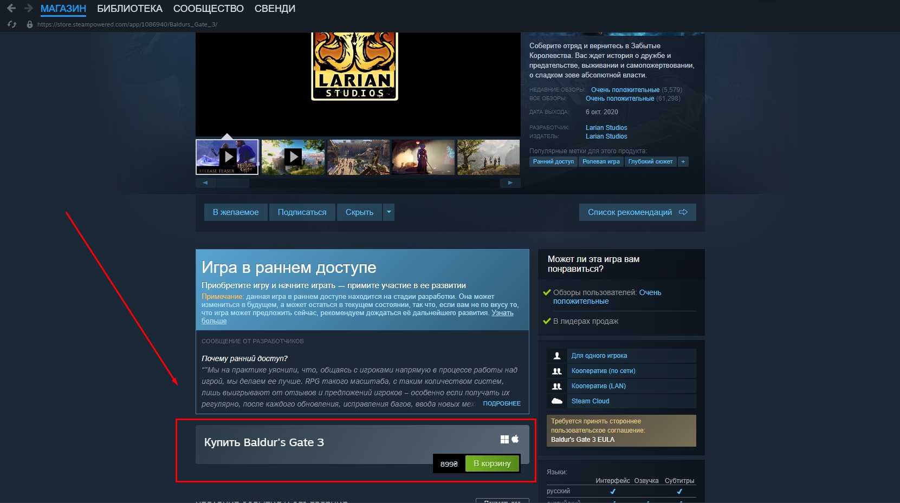Screen dimensions: 900x503
Task: Open recent reviews Очень положительные link
Action: click(x=625, y=90)
